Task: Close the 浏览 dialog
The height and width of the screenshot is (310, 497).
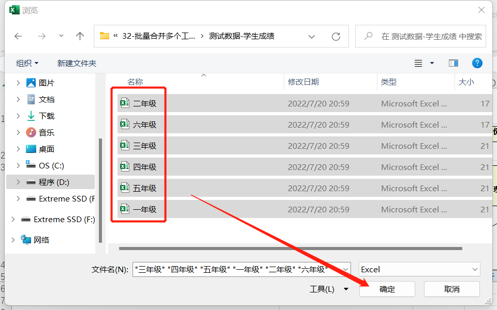Action: [481, 10]
